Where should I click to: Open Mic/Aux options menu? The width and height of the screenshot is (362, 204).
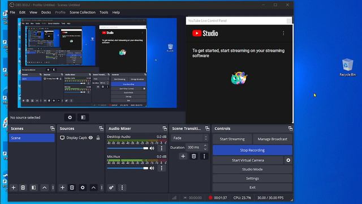coord(161,168)
